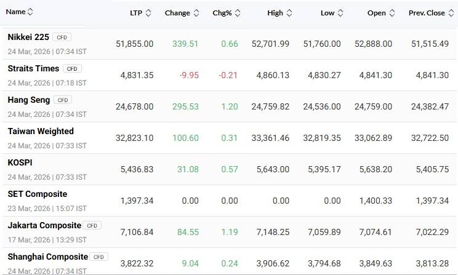
Task: Sort by LTP column arrows
Action: point(148,13)
